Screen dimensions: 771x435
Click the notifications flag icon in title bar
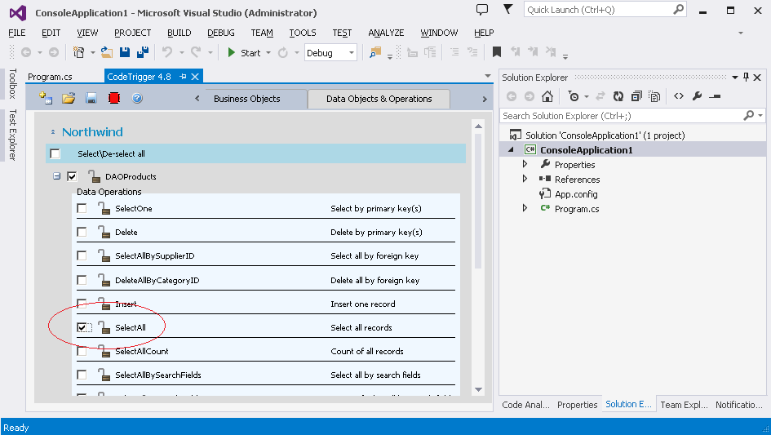pyautogui.click(x=509, y=9)
